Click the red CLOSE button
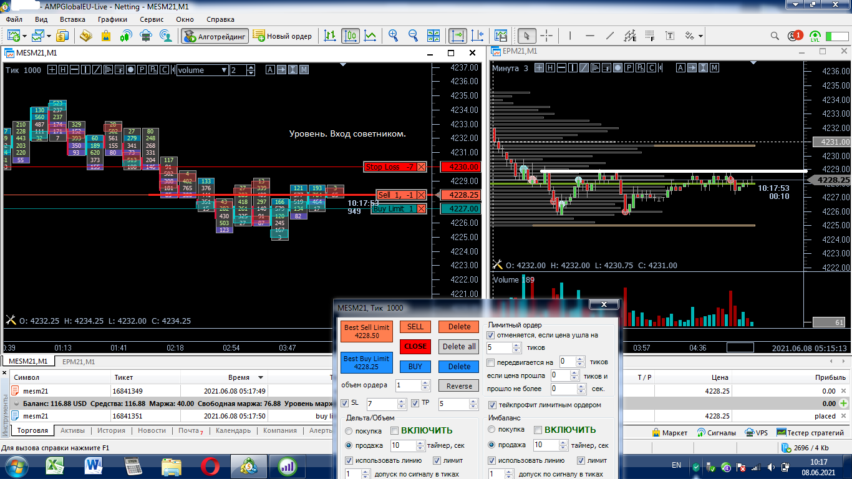852x479 pixels. [415, 346]
